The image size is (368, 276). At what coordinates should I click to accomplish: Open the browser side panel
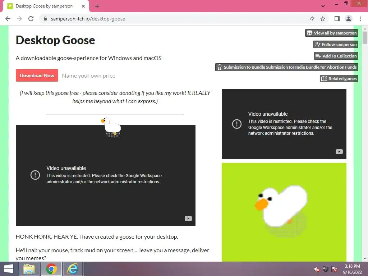(337, 19)
